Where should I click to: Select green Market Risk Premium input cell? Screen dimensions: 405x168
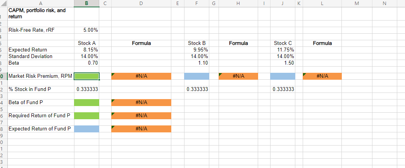point(86,76)
